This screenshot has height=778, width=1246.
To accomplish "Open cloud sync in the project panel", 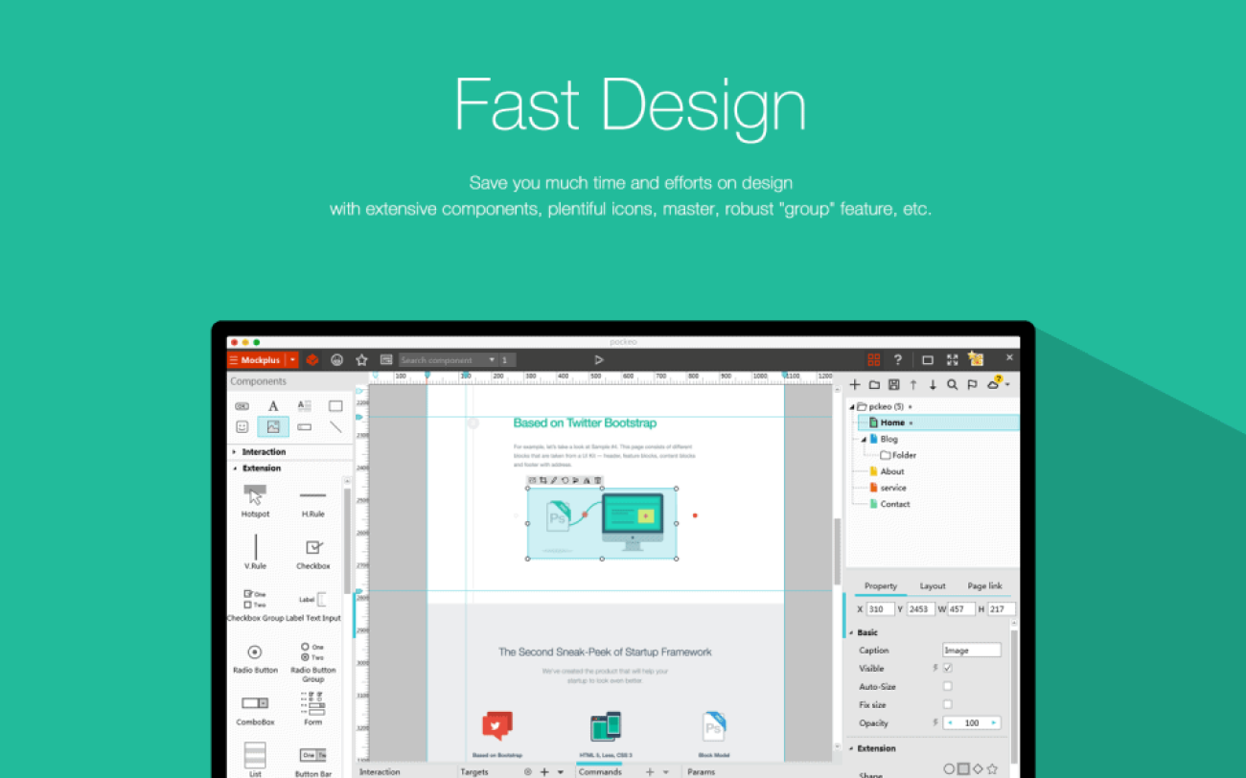I will (993, 384).
